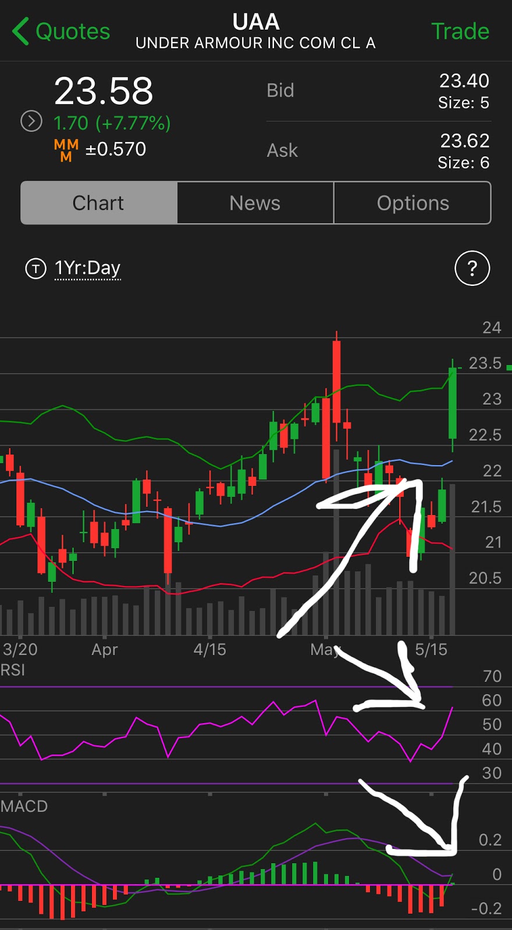
Task: Tap the 4/15 date axis label
Action: [x=209, y=649]
